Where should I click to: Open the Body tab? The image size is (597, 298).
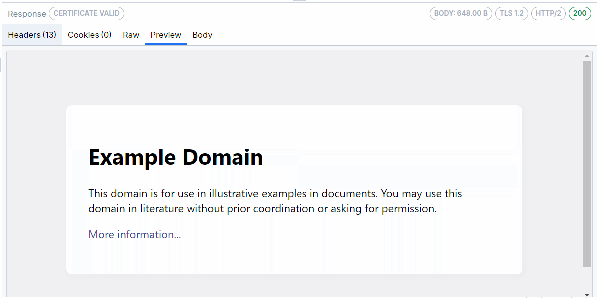tap(202, 35)
